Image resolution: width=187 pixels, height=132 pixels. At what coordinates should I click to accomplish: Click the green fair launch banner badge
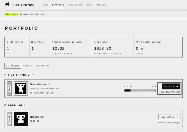tap(11, 14)
